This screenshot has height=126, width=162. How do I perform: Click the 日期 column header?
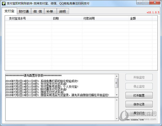click(67, 18)
